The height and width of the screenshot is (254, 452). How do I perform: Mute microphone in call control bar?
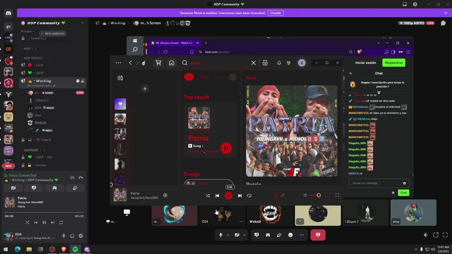221,235
